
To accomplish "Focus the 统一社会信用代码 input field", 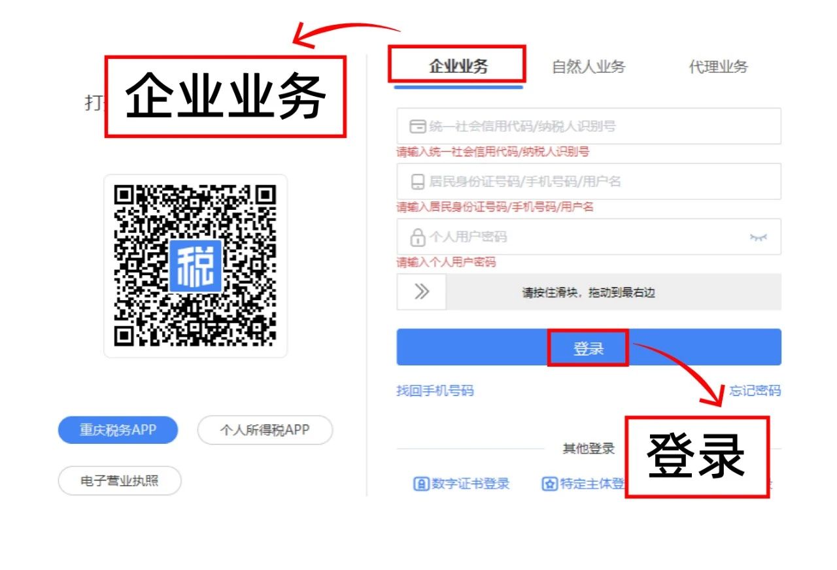I will point(589,126).
